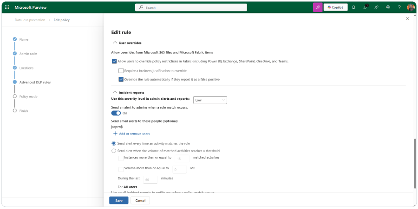Open the user account profile picture
Screen dimensions: 418x209
(x=411, y=7)
